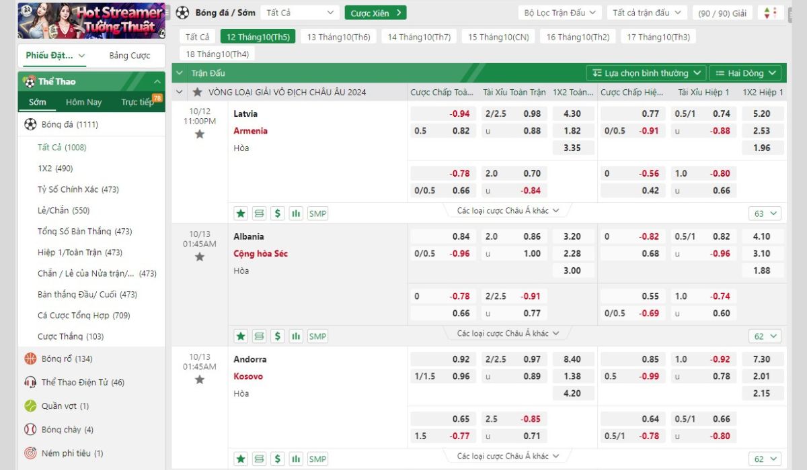Open Tỷ Số Chính Xác bet type link

[x=78, y=189]
